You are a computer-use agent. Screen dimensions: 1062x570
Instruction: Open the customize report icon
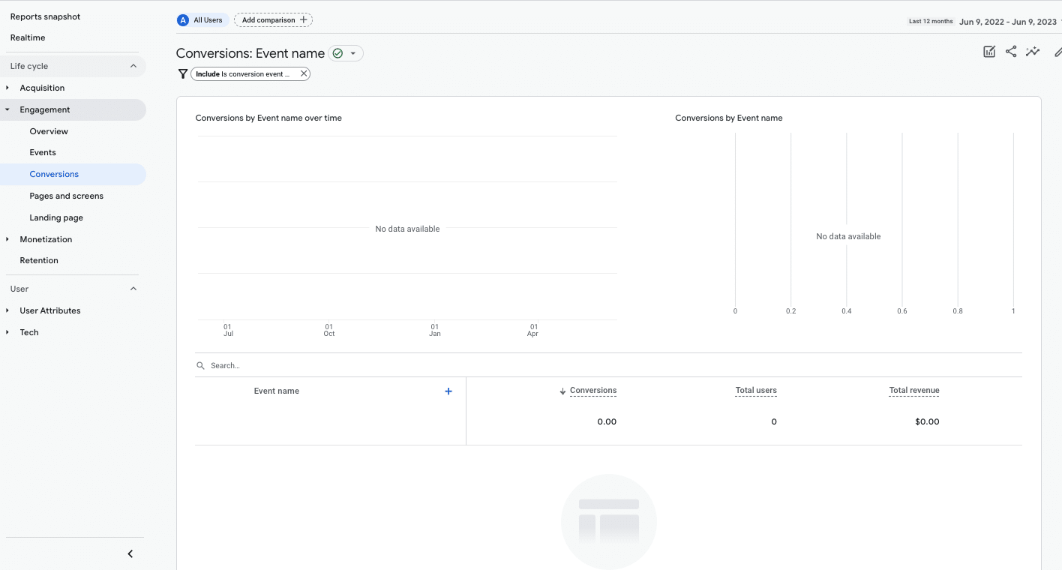pyautogui.click(x=989, y=52)
